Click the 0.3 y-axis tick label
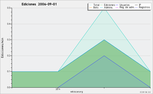 [9, 40]
